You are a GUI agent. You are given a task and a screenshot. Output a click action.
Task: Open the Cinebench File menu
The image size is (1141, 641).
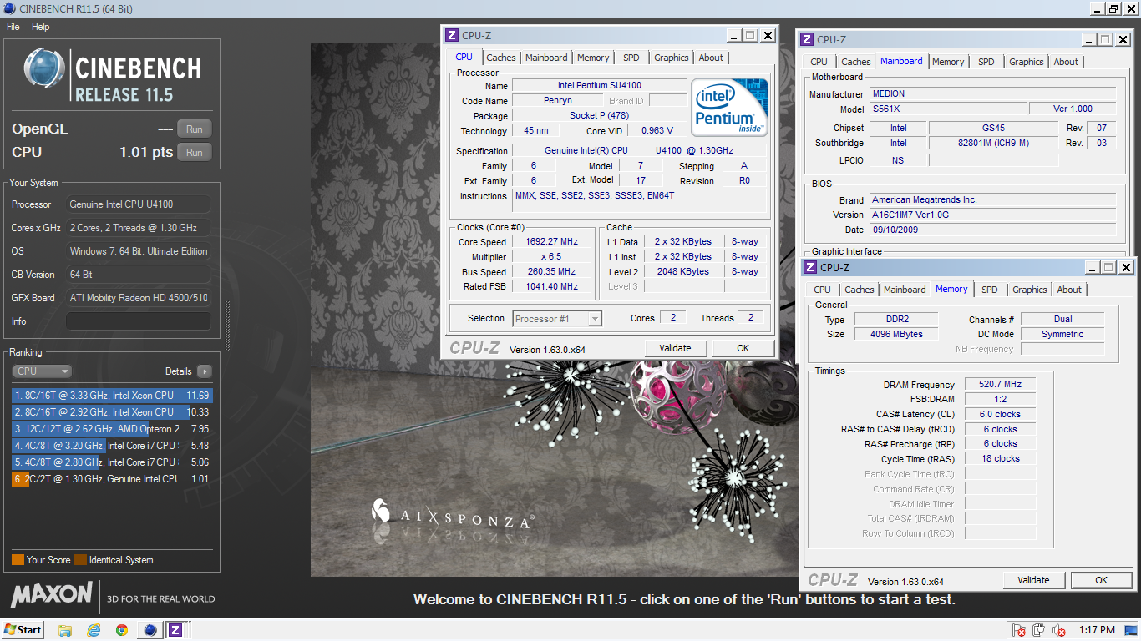(x=13, y=27)
